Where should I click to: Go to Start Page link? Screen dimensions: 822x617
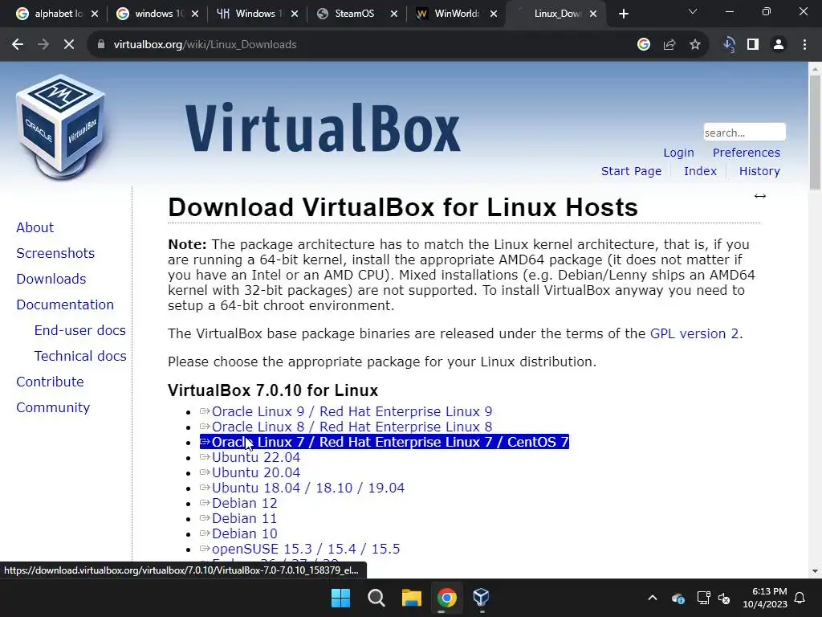click(x=631, y=171)
